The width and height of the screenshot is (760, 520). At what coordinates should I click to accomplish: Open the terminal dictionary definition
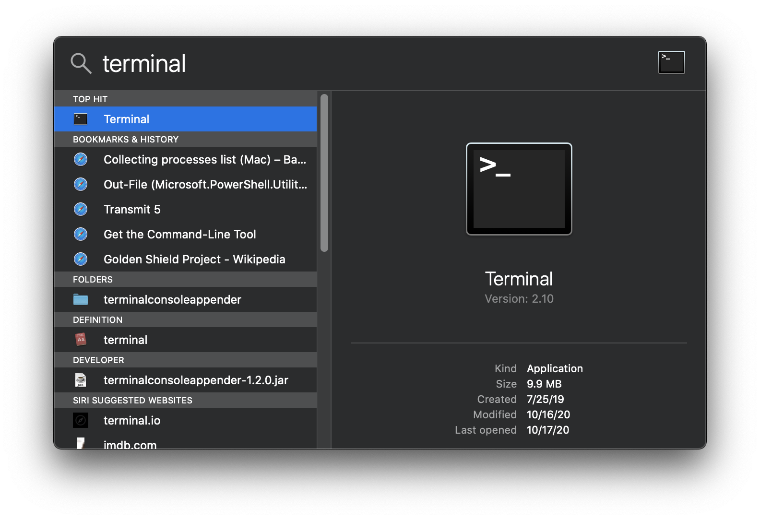click(x=185, y=340)
